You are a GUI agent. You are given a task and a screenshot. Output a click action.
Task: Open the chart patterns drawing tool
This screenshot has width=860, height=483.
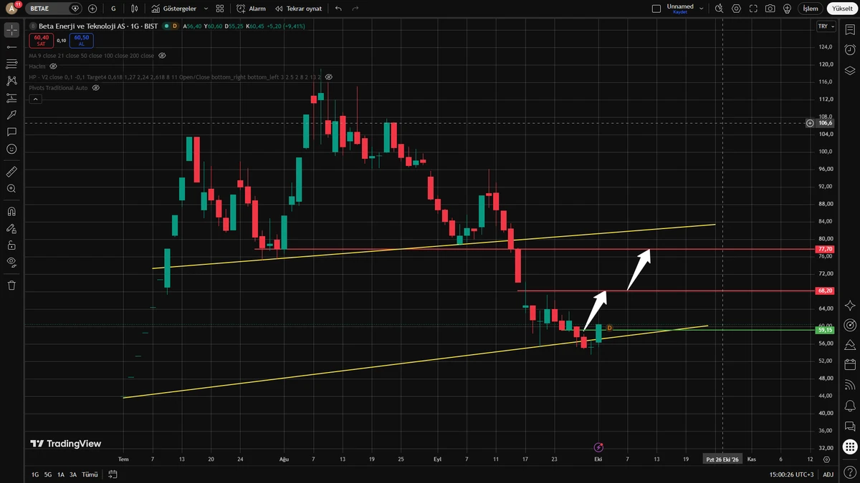coord(11,81)
